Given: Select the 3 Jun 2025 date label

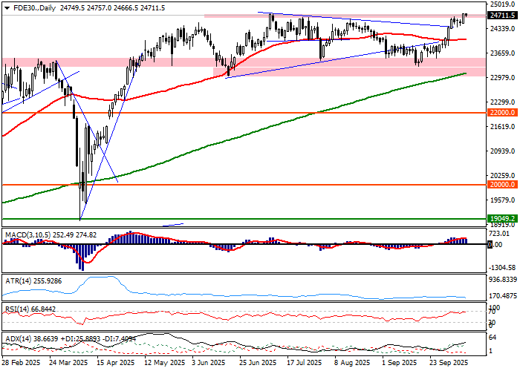Looking at the screenshot, I should point(207,364).
